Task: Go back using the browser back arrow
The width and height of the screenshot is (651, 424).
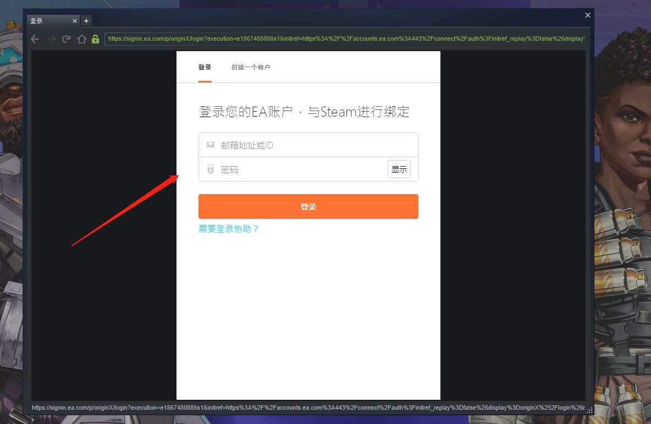Action: click(x=35, y=39)
